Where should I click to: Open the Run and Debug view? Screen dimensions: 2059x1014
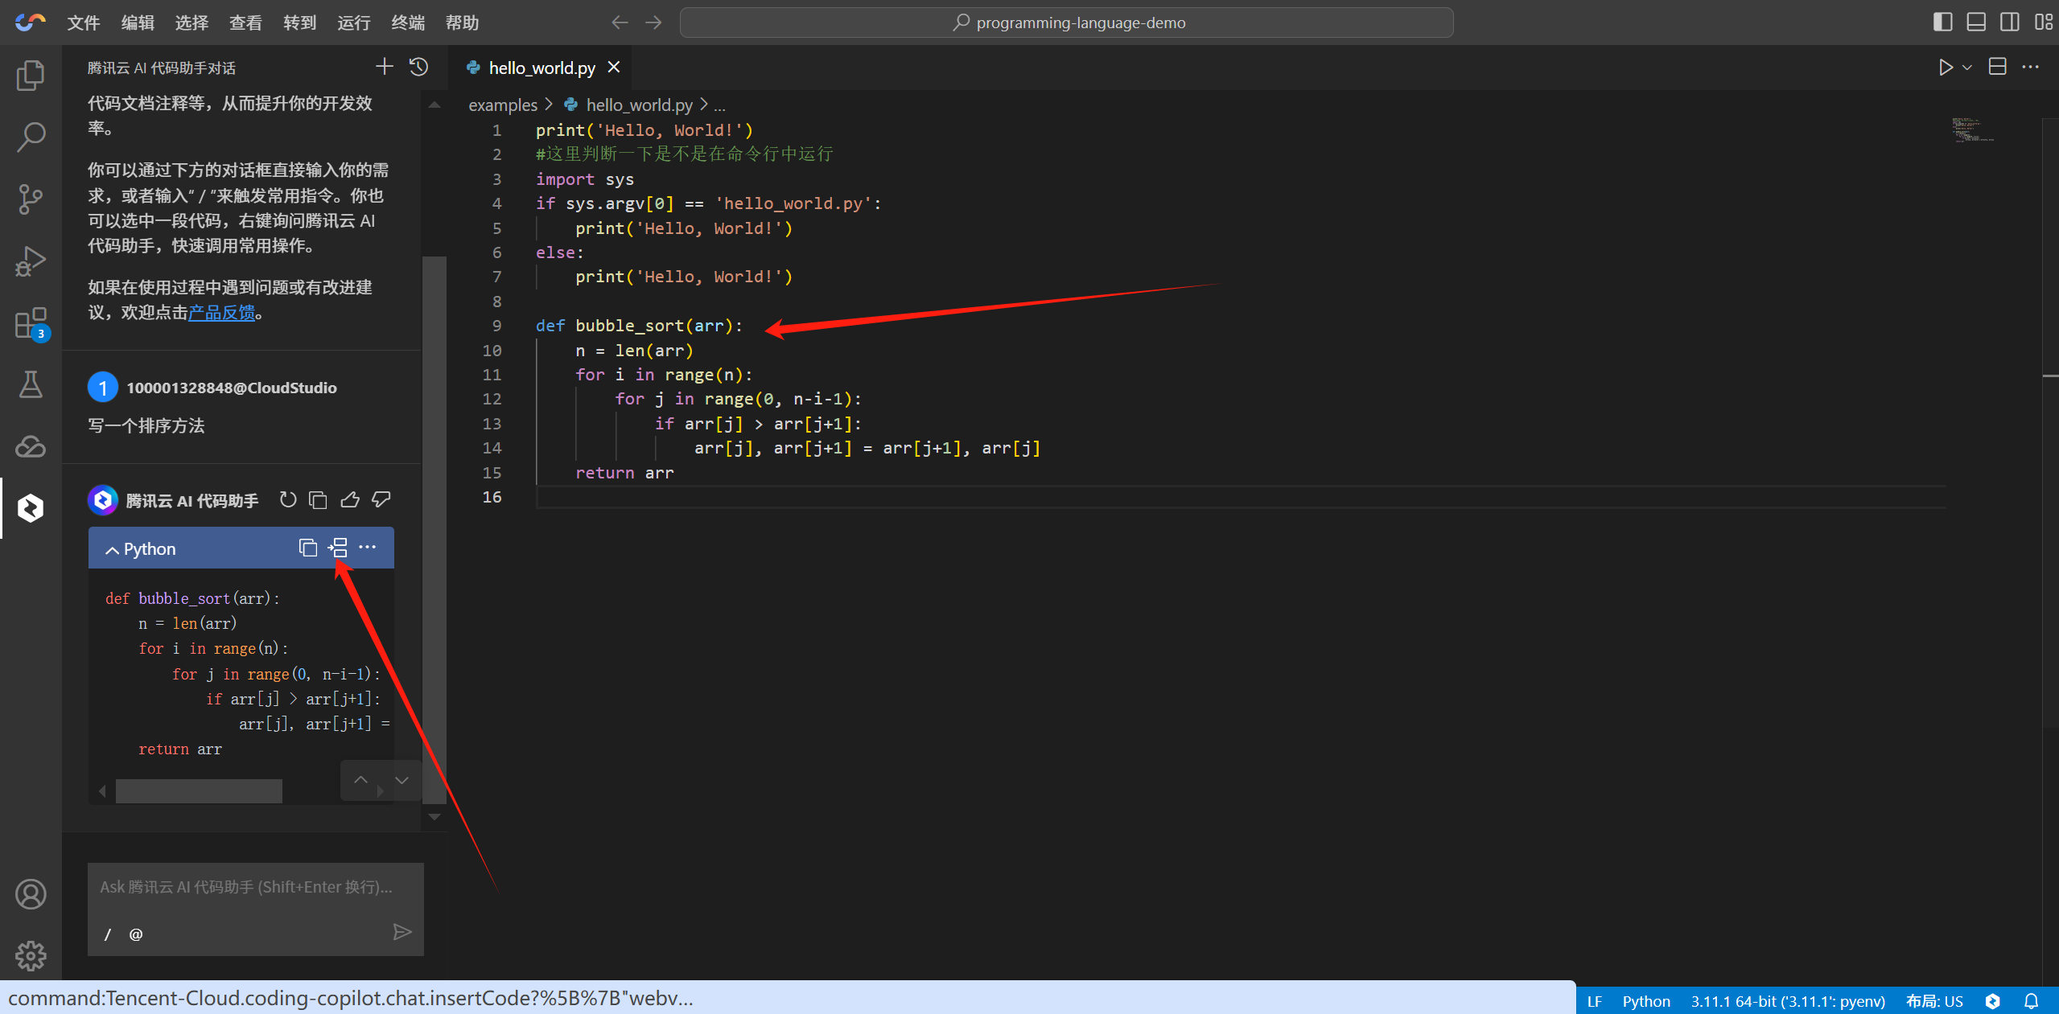point(31,261)
